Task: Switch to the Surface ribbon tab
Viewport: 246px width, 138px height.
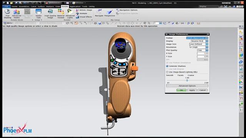Action: (41, 7)
